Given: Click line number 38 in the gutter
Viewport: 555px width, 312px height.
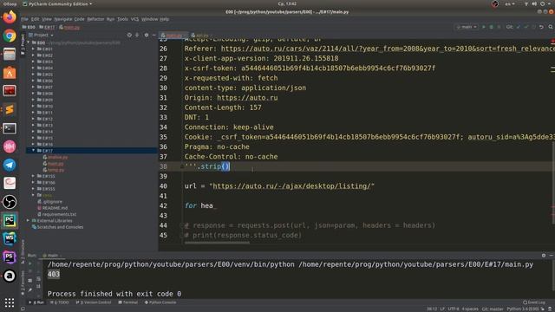Looking at the screenshot, I should [163, 166].
